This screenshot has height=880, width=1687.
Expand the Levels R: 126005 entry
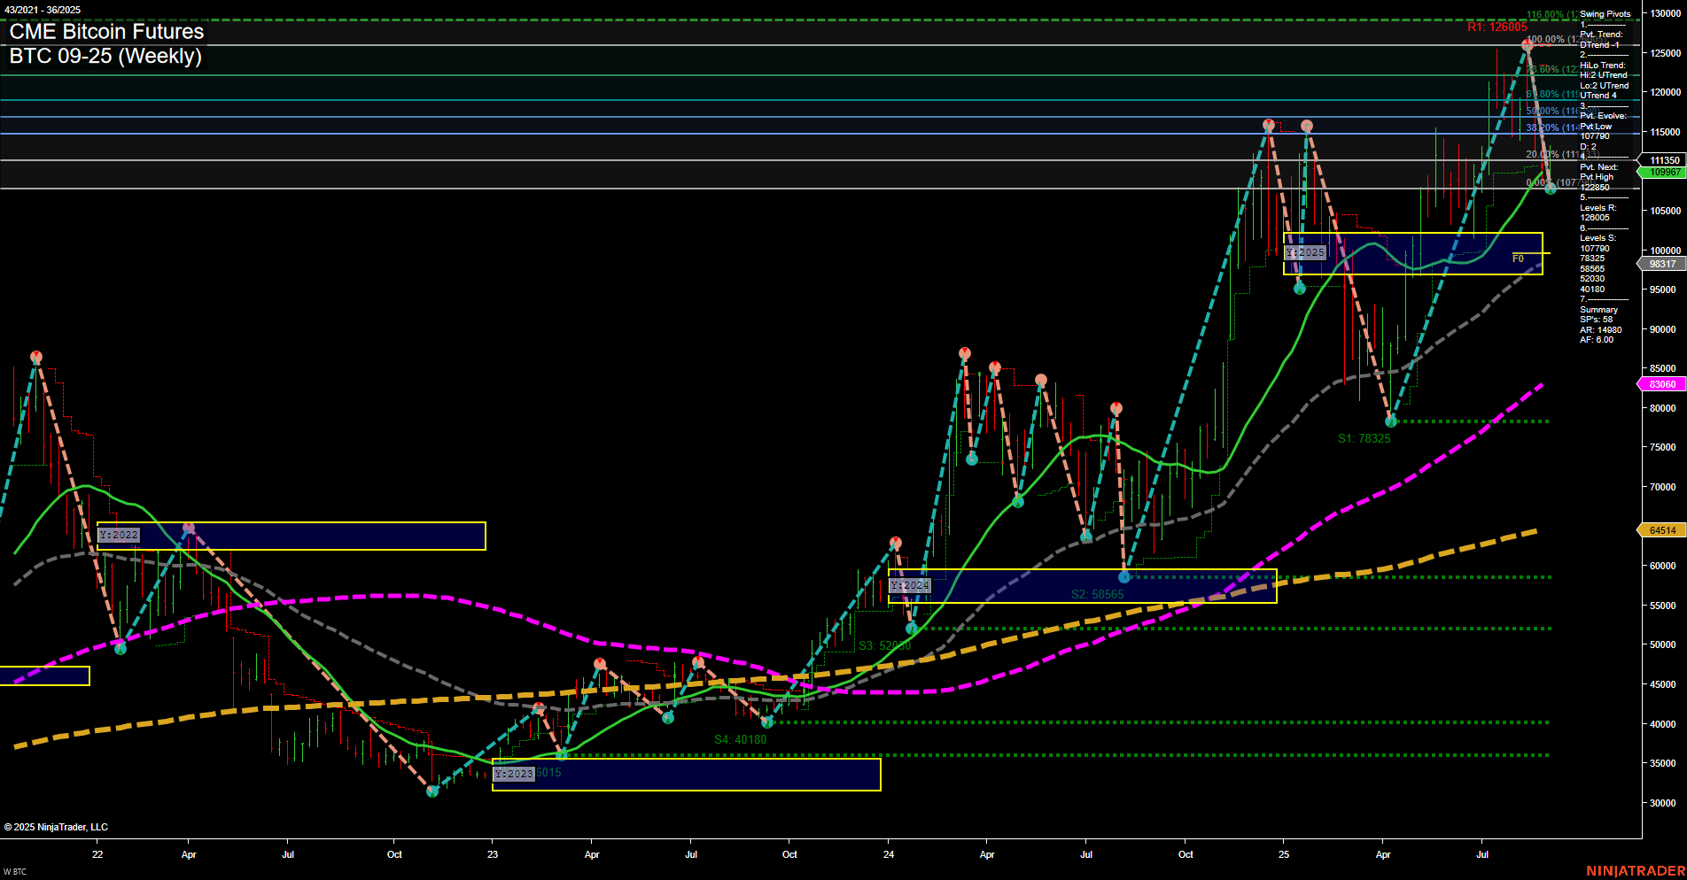coord(1604,212)
